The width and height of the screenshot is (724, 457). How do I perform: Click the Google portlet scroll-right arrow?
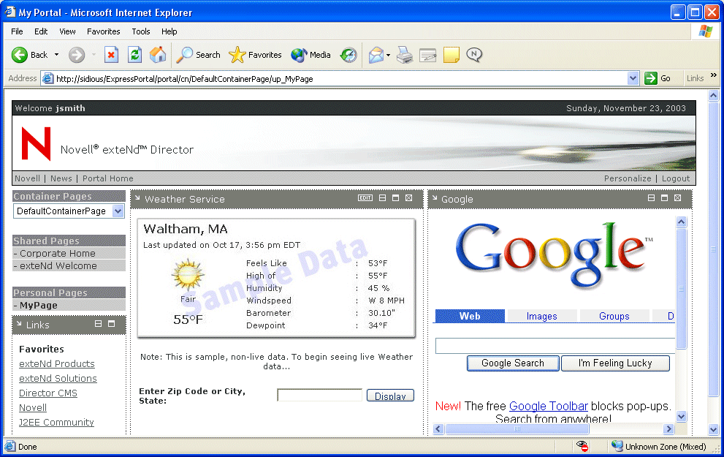coord(668,428)
